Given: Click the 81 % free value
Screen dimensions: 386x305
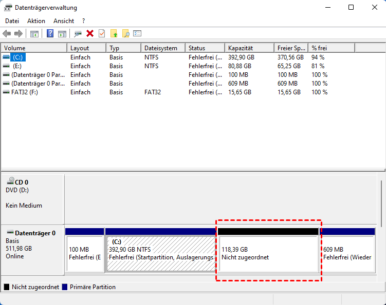Looking at the screenshot, I should pos(318,66).
